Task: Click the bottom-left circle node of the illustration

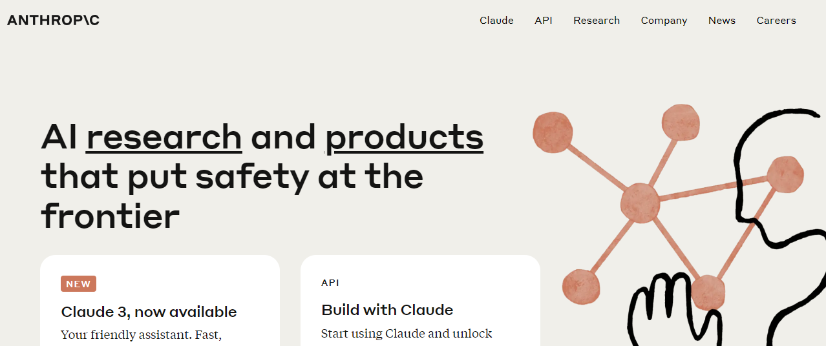Action: 581,286
